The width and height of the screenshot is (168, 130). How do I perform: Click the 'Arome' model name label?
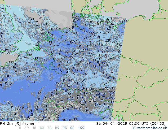28,124
